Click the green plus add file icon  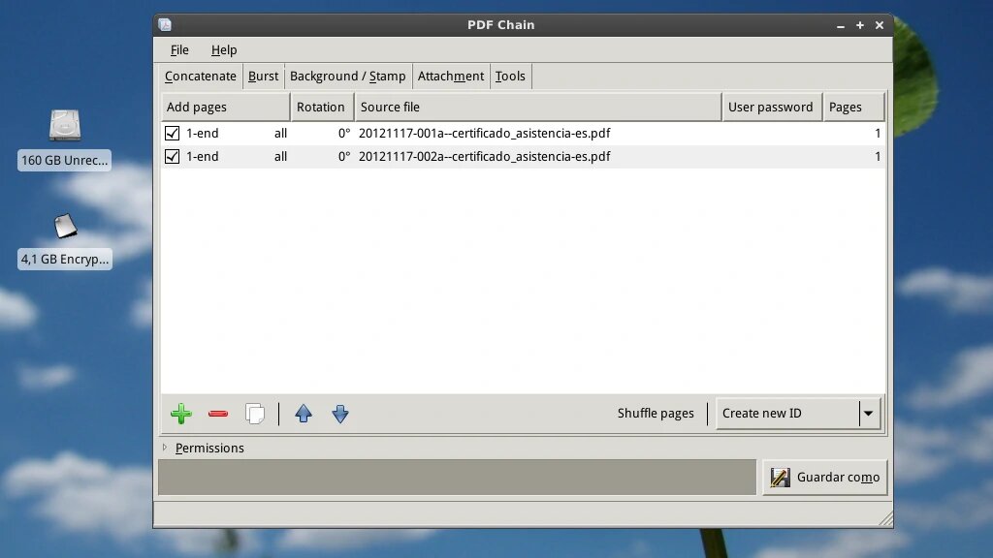[181, 414]
